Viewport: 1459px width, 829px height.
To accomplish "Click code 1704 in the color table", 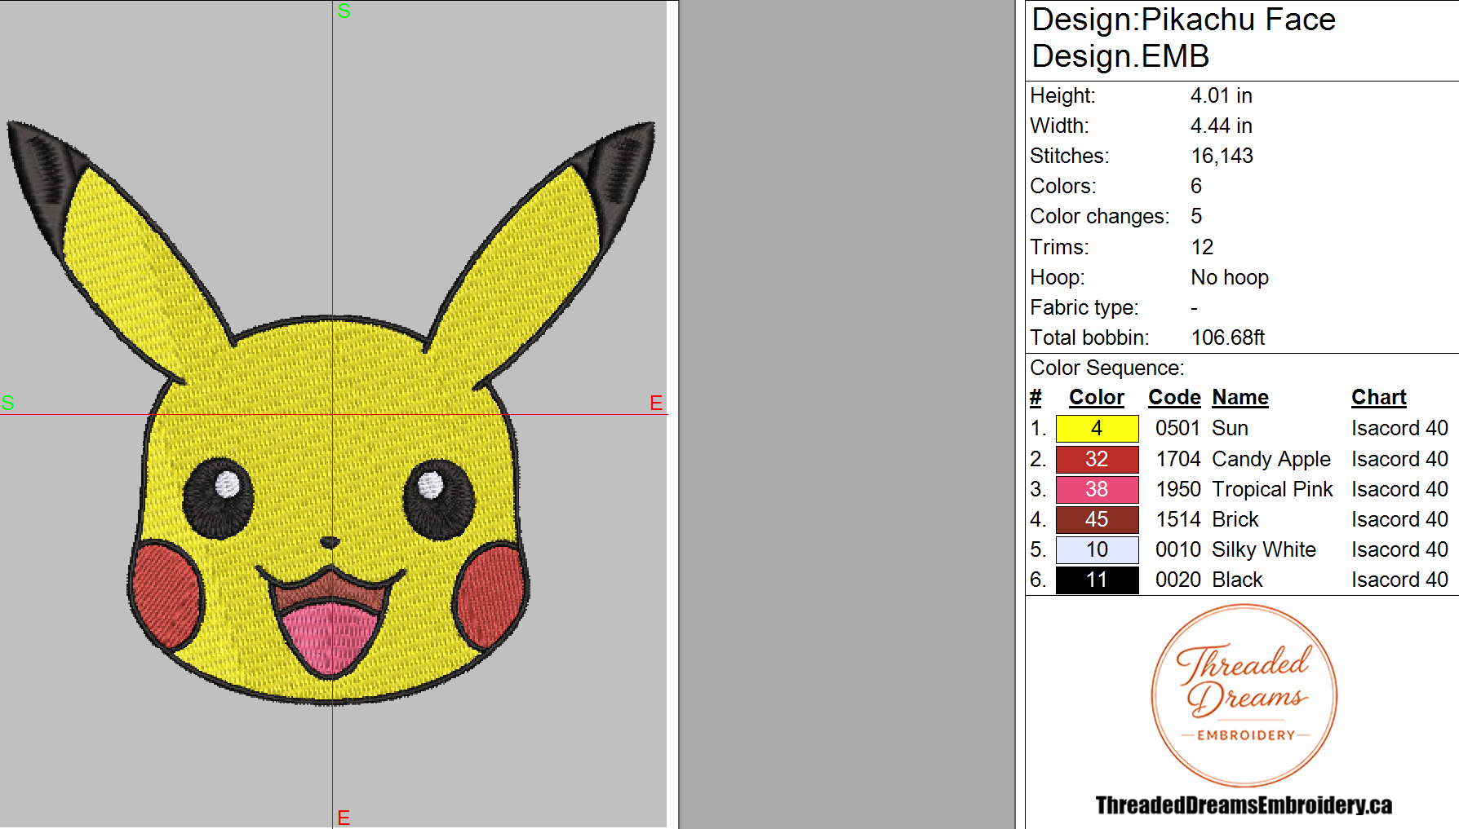I will (1177, 459).
